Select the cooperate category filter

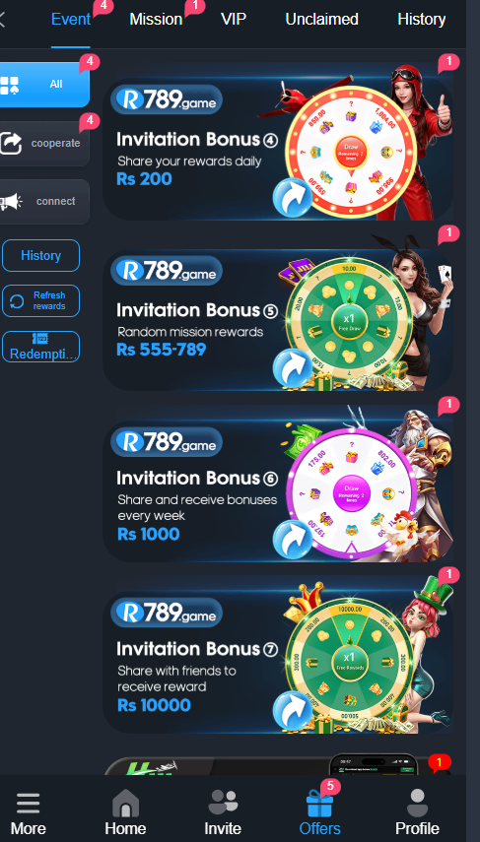44,144
